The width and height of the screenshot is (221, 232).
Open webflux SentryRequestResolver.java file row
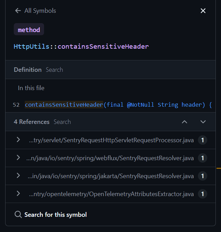click(x=110, y=158)
